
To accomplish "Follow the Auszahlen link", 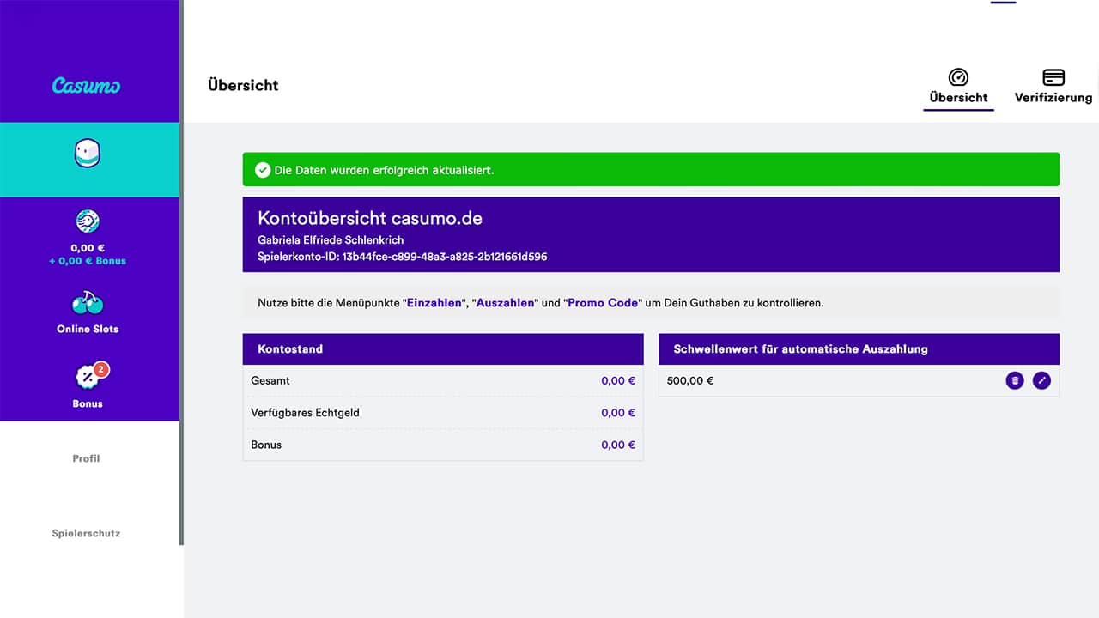I will (506, 303).
